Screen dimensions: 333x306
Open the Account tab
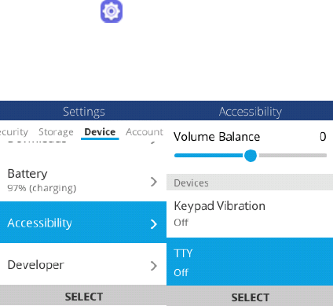tap(145, 132)
